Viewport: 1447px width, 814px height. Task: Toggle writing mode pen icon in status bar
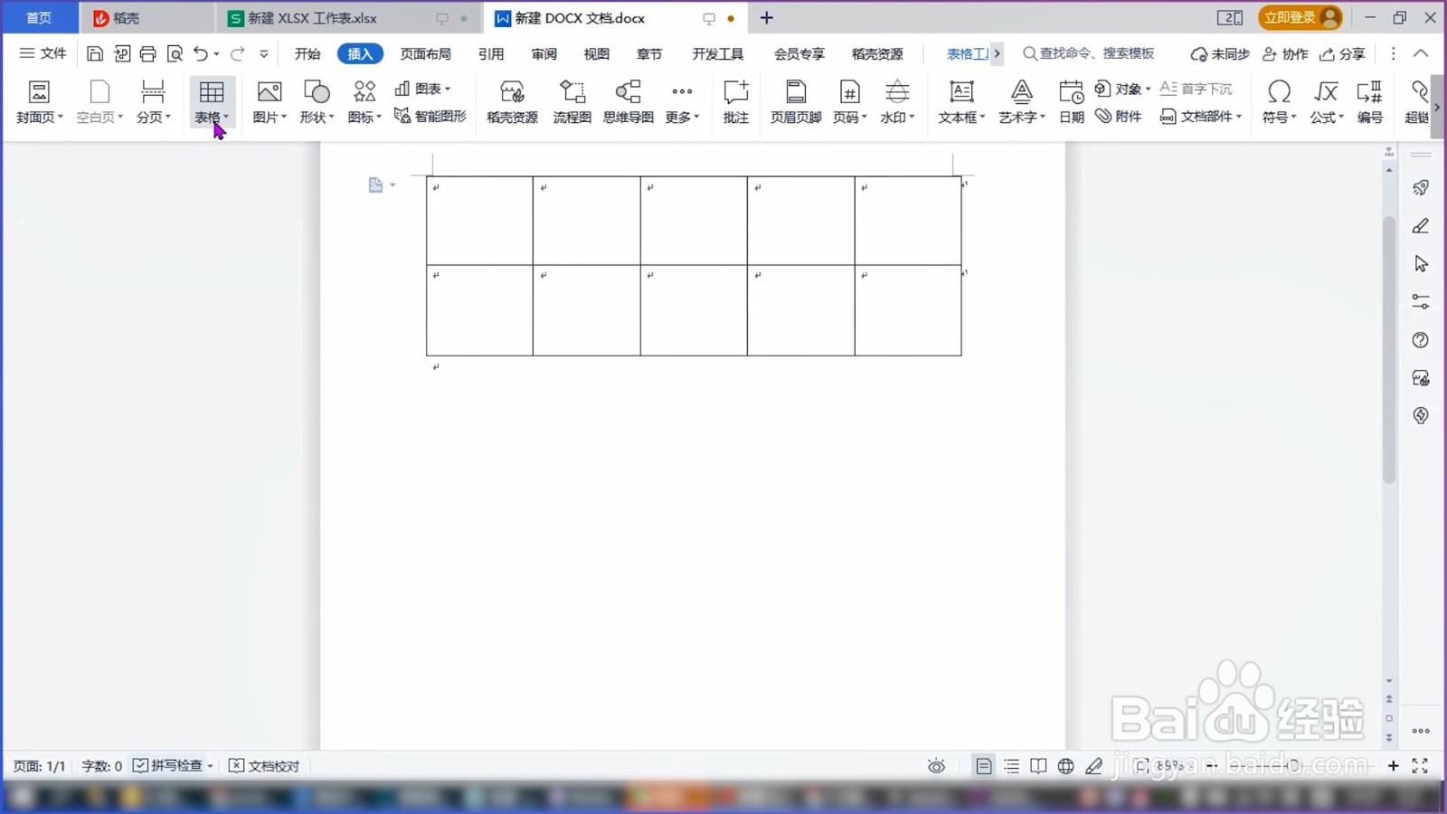coord(1094,766)
